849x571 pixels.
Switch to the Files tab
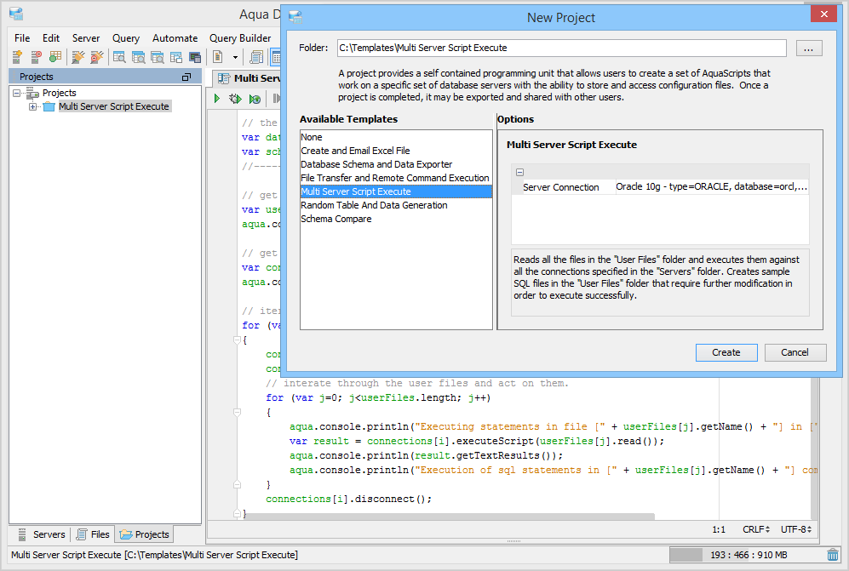click(93, 534)
